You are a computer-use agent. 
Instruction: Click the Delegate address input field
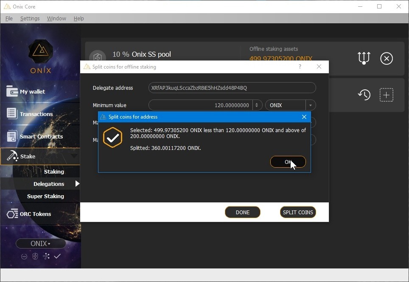pyautogui.click(x=232, y=88)
